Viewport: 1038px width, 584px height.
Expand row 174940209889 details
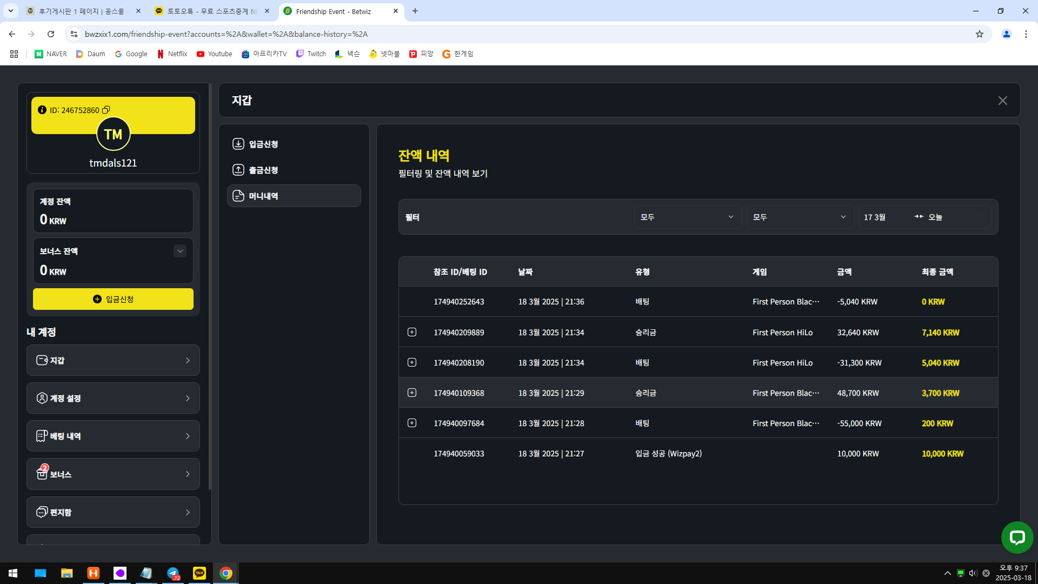tap(412, 332)
